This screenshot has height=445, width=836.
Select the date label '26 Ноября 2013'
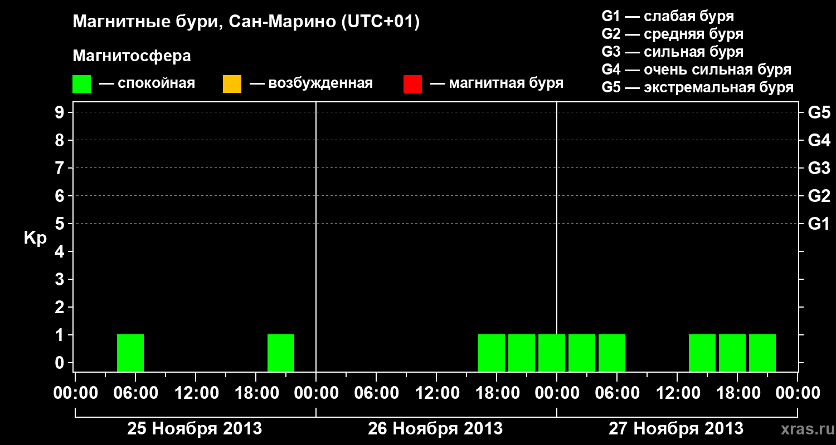coord(435,429)
